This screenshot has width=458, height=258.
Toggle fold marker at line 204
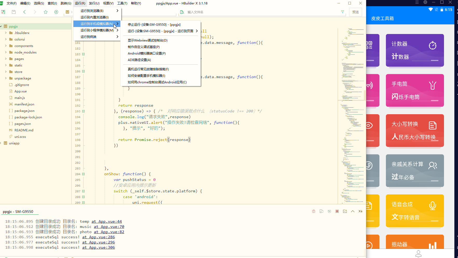pyautogui.click(x=84, y=174)
